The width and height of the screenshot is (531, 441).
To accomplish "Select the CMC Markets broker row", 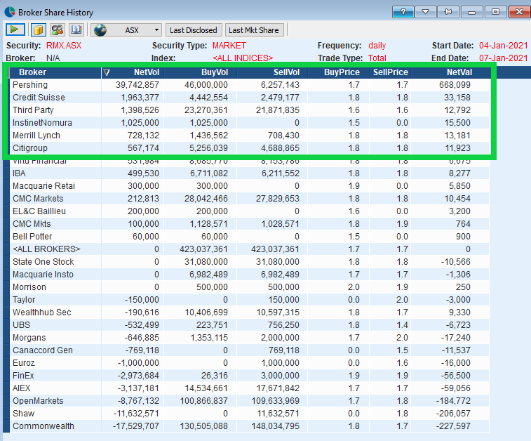I will [250, 198].
